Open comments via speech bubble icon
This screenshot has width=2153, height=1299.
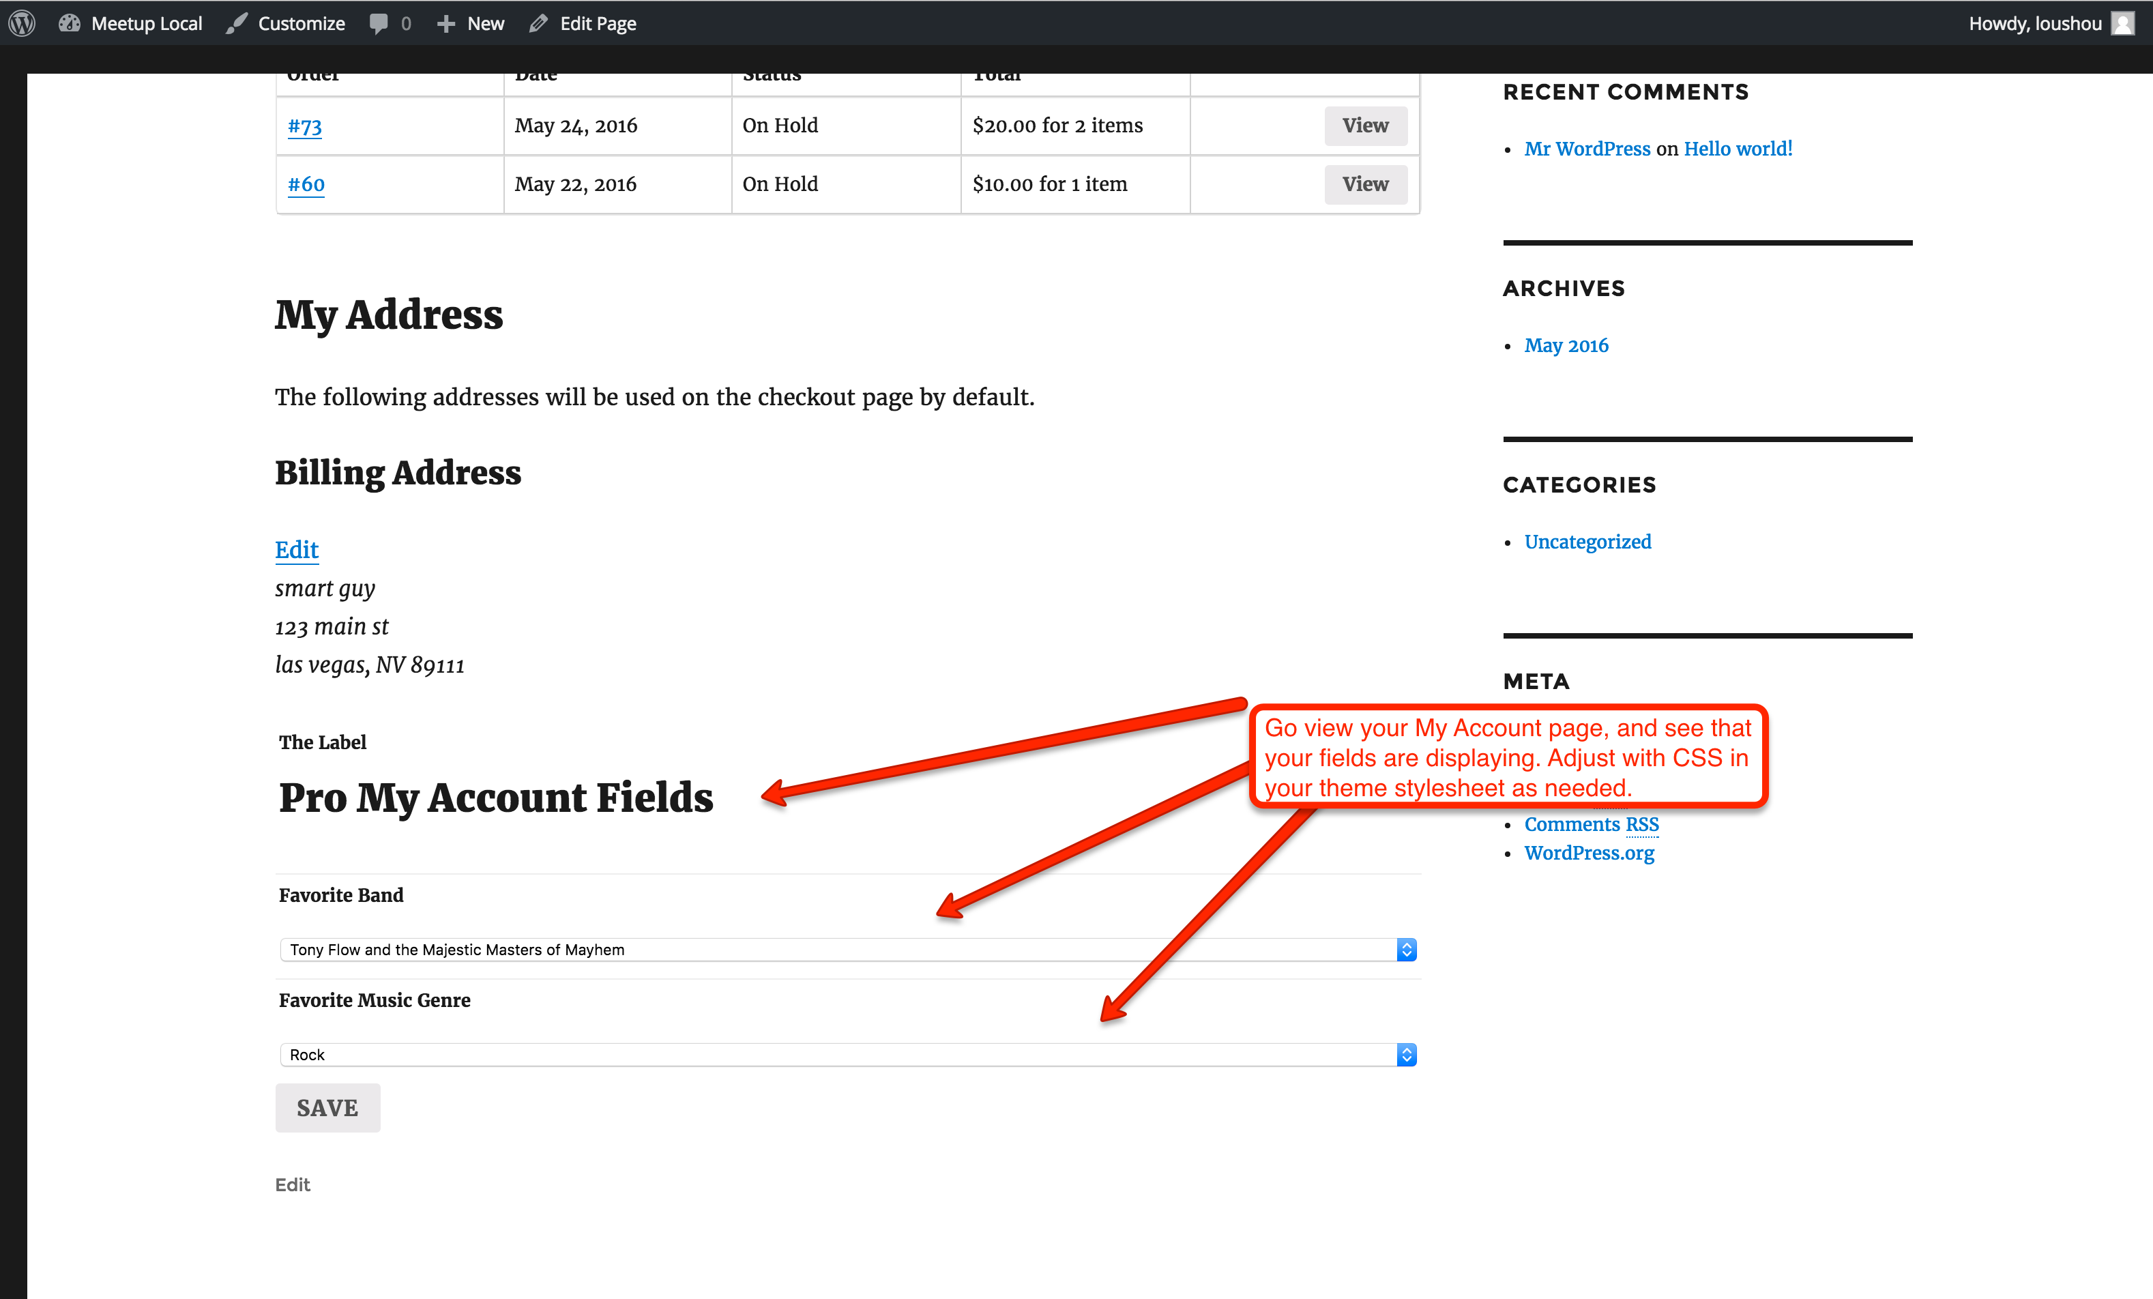click(379, 24)
